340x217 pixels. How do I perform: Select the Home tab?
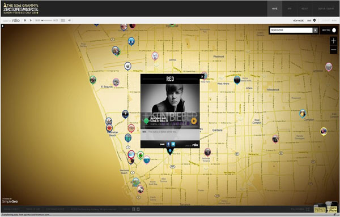pyautogui.click(x=274, y=8)
